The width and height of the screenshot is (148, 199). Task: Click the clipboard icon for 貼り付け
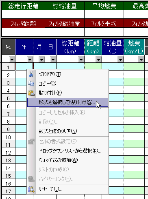(31, 93)
